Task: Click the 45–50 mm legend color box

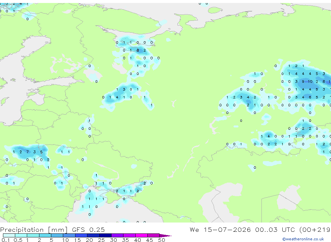Action: click(x=153, y=235)
